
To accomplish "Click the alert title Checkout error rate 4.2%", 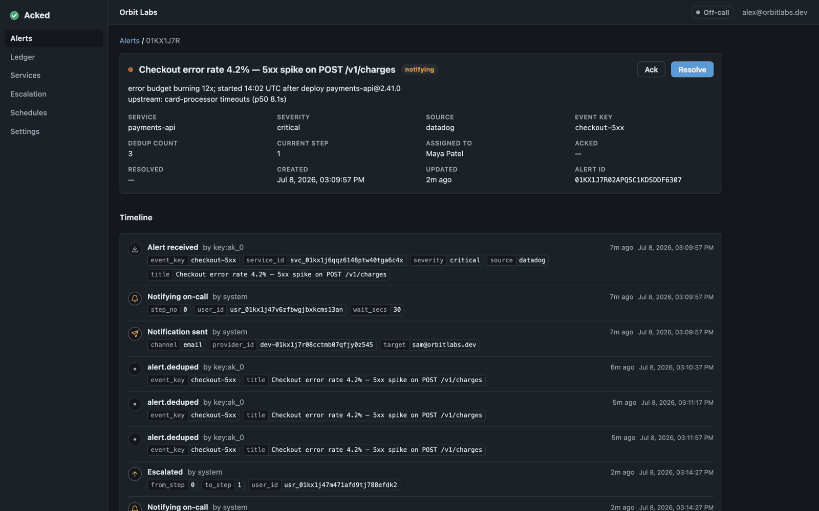I will (267, 69).
